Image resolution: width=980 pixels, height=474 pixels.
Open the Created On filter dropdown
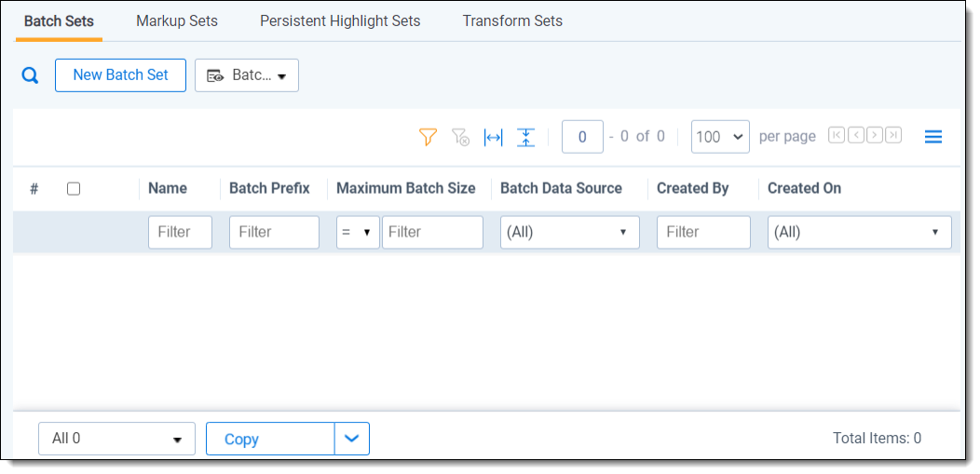[x=858, y=233]
